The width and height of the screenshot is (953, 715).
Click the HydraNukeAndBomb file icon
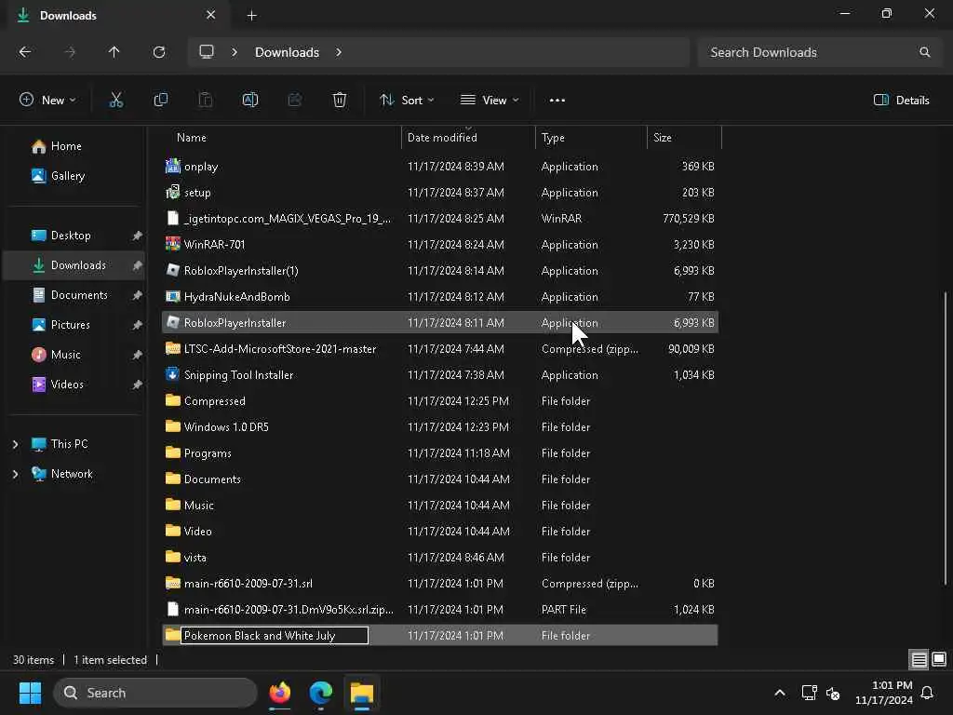pyautogui.click(x=172, y=297)
